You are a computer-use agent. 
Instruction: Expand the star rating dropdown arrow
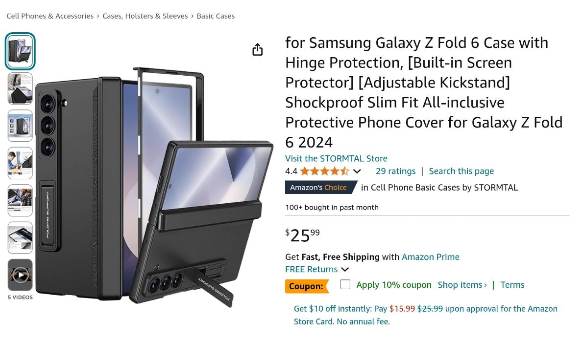[357, 171]
